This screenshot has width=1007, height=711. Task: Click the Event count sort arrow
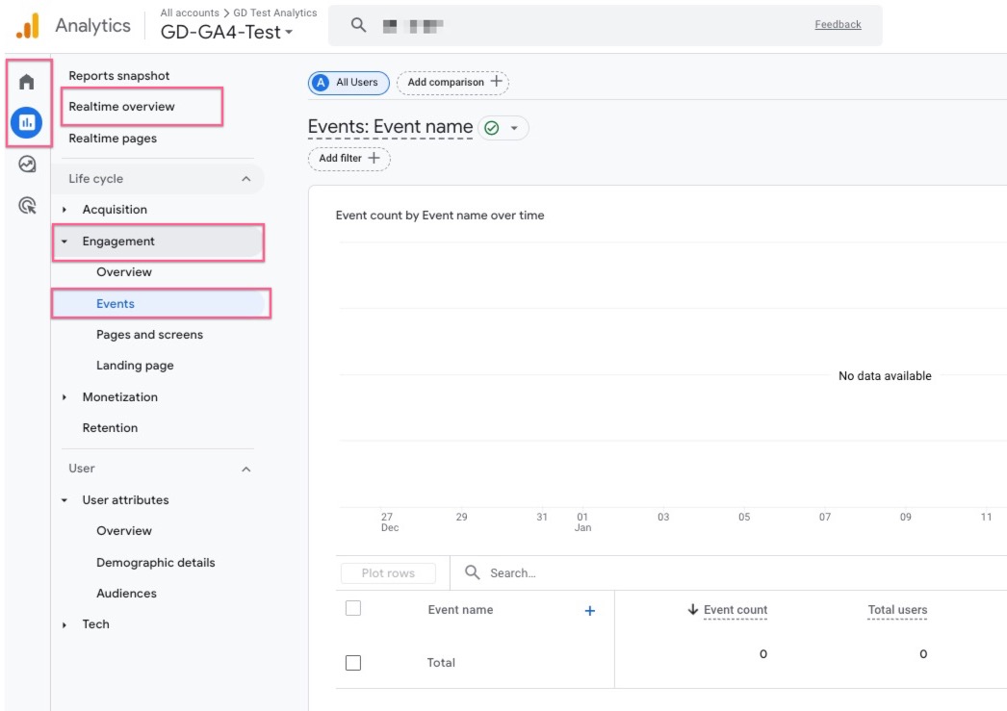coord(692,610)
